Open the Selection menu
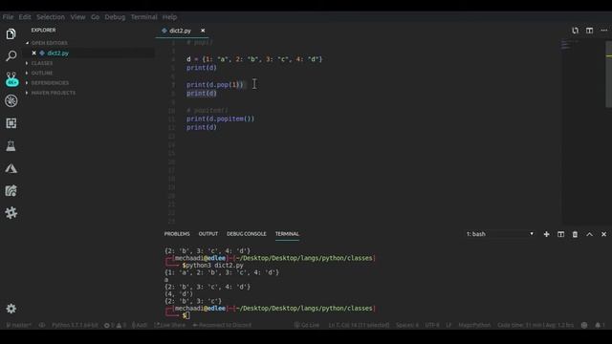 click(51, 17)
